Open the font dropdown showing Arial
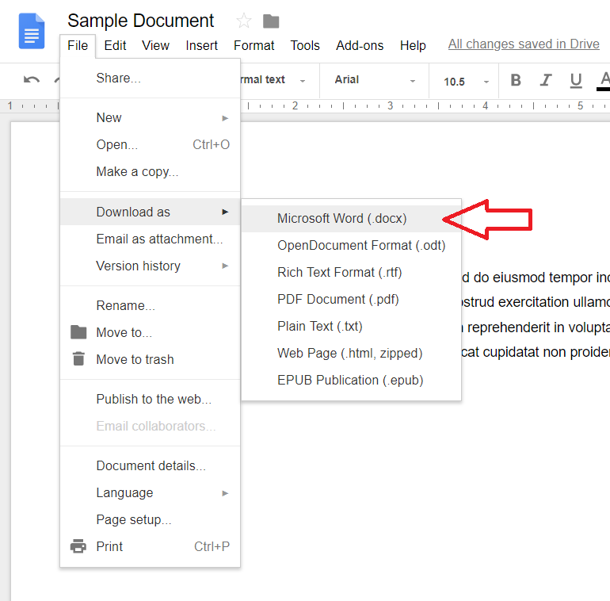 (374, 80)
